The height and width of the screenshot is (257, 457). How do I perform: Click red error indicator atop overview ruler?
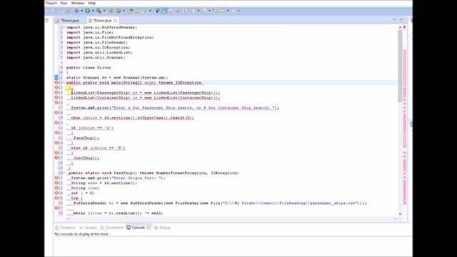tap(405, 27)
